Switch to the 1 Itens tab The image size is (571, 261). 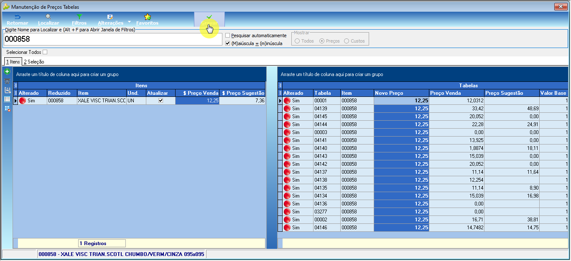point(13,62)
